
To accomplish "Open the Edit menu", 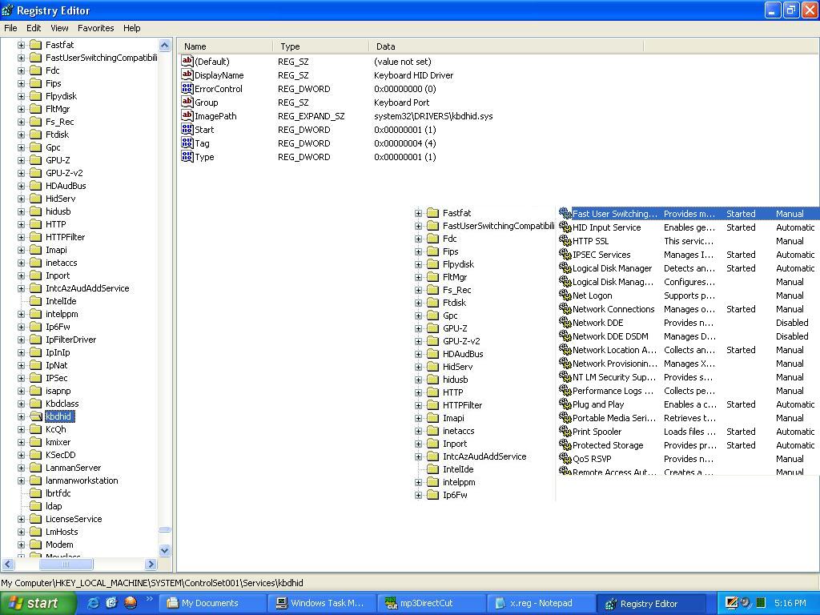I will pos(34,28).
